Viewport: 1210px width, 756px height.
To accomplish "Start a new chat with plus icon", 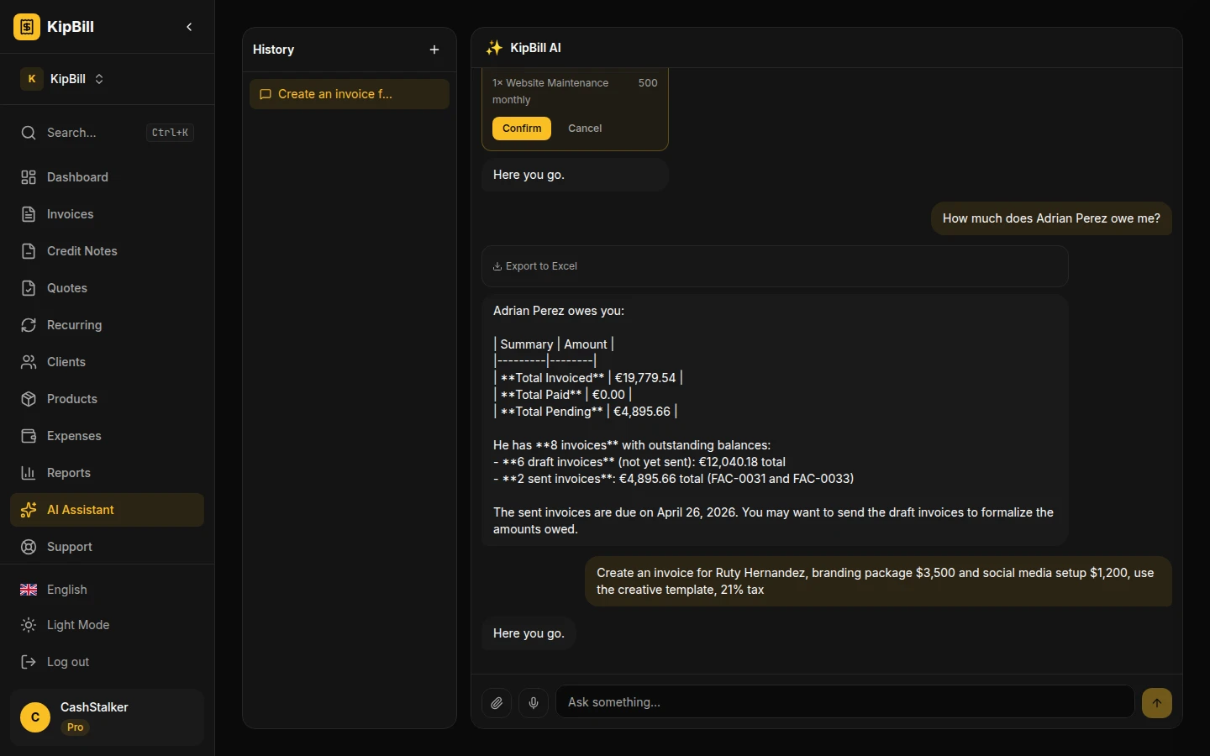I will 434,50.
